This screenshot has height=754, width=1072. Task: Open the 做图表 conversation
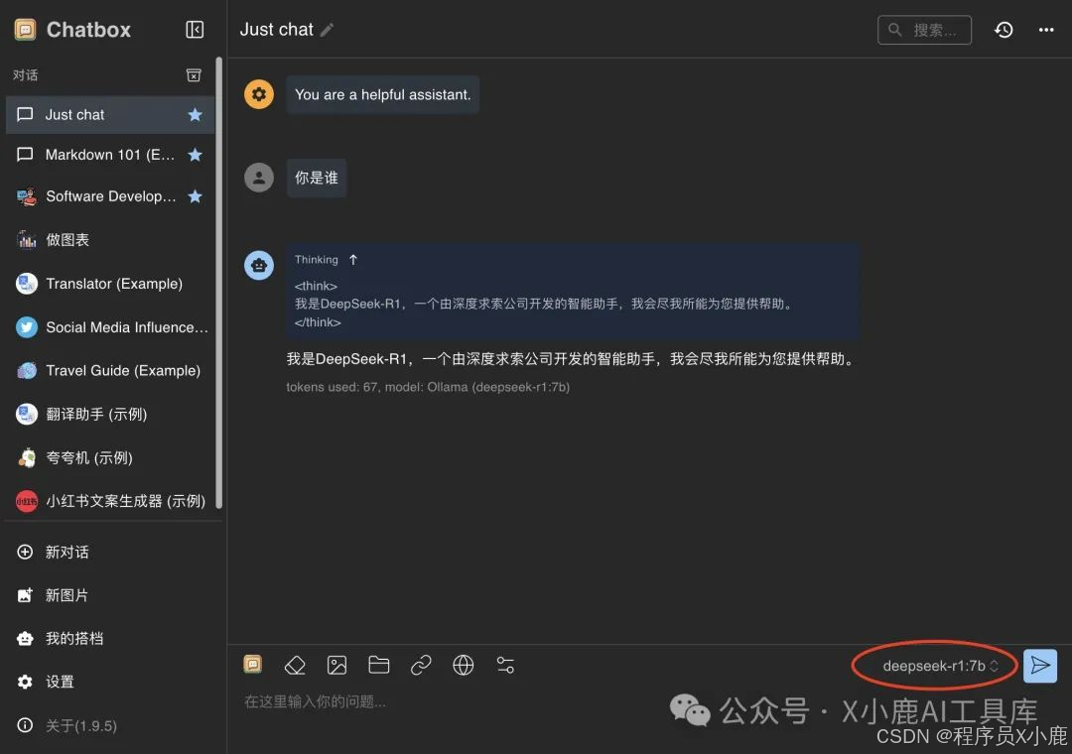pos(110,240)
